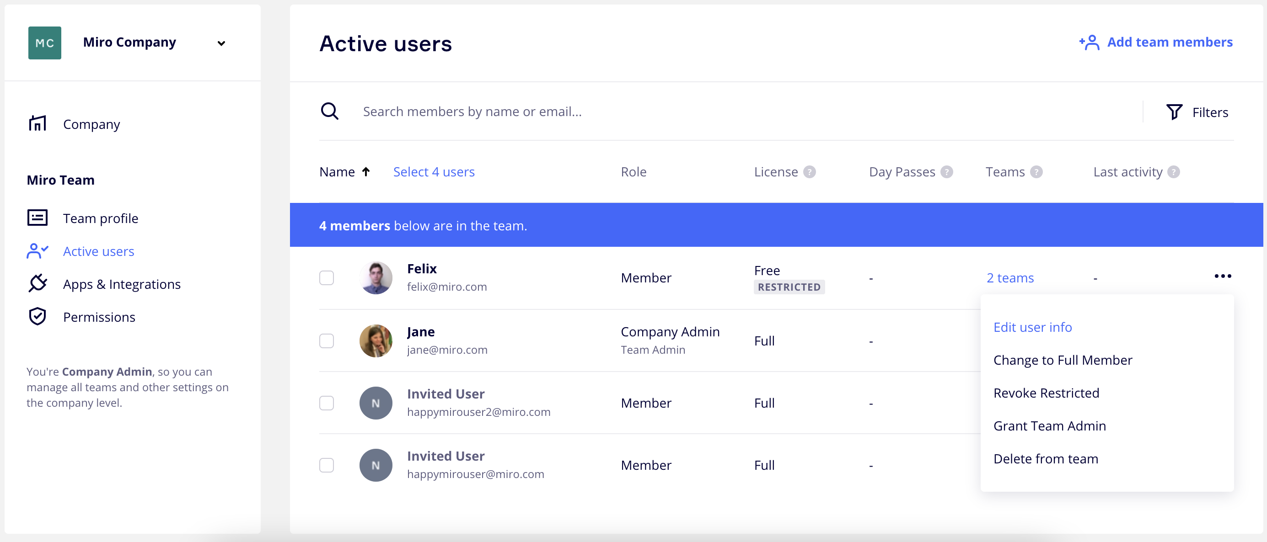Open Felix's 2 teams link
1267x542 pixels.
tap(1010, 278)
